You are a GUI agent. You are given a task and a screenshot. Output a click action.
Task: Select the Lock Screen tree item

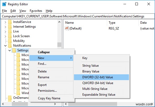21,36
